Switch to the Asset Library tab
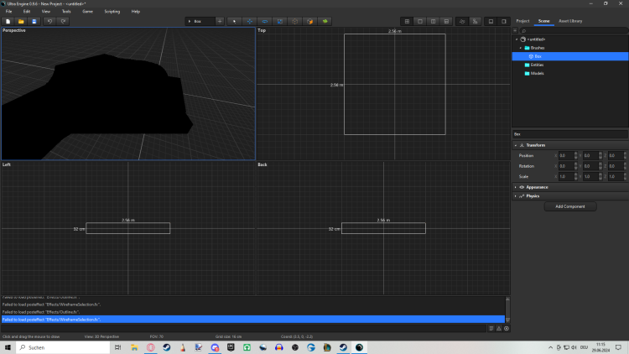The height and width of the screenshot is (354, 629). tap(570, 21)
